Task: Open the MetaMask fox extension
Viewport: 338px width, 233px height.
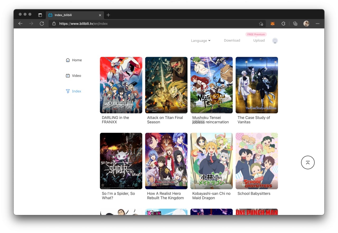Action: (x=273, y=24)
